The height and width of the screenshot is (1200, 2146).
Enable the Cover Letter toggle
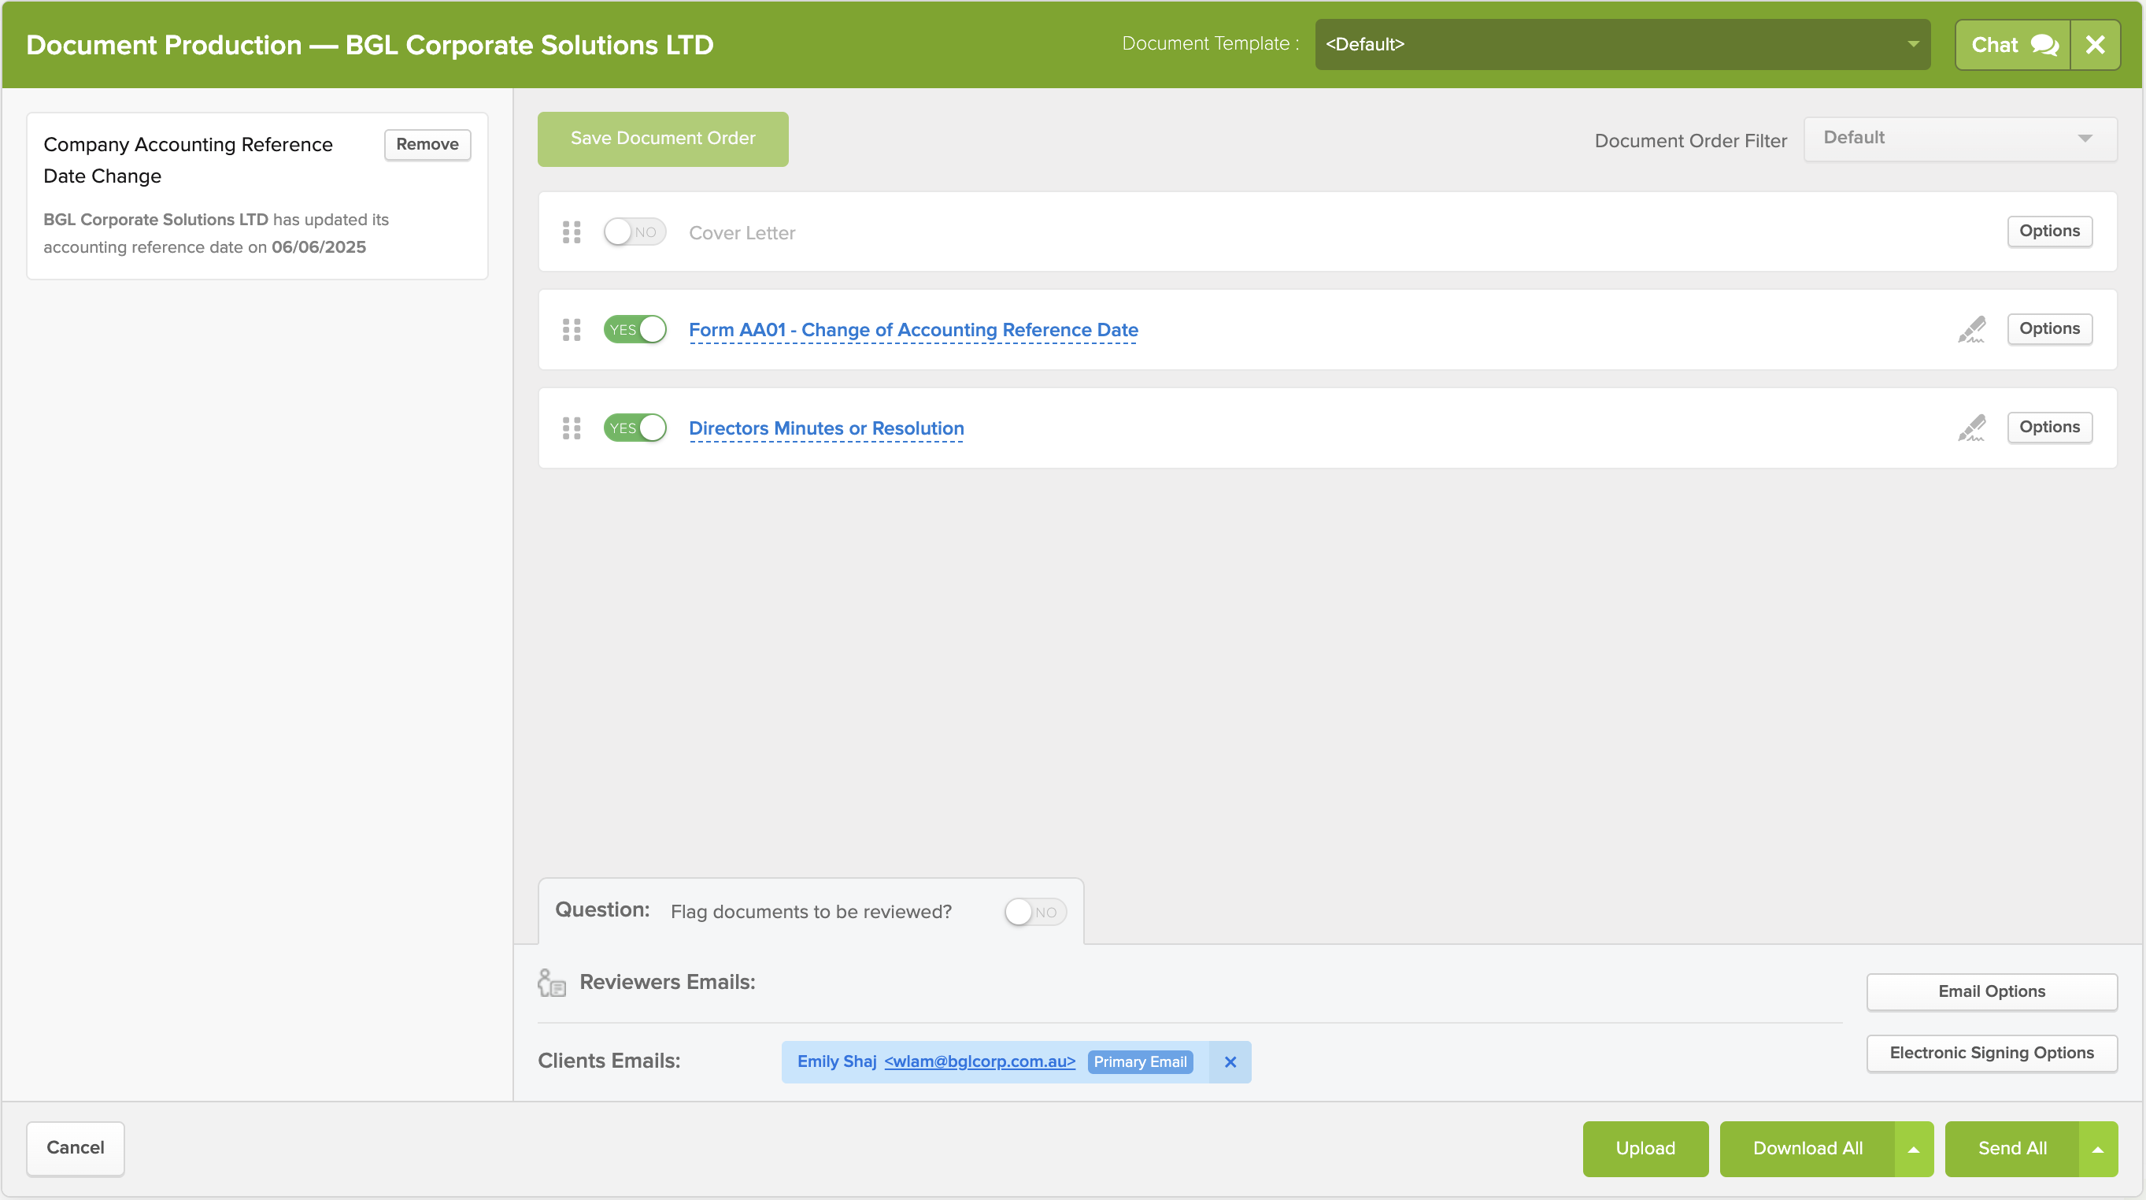point(635,231)
